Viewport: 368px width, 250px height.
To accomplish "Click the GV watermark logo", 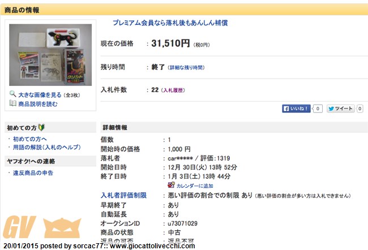I will (42, 227).
